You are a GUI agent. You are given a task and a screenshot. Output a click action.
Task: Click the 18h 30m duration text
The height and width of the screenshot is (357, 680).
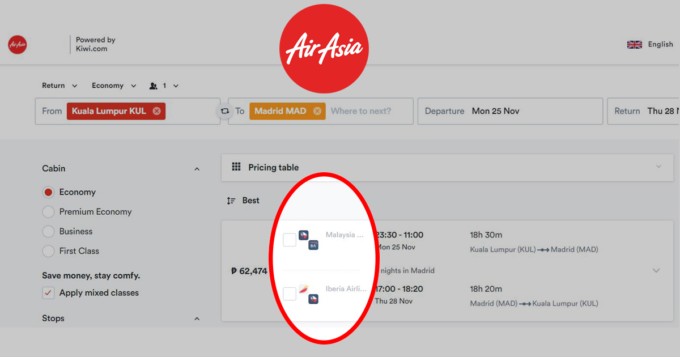(486, 235)
